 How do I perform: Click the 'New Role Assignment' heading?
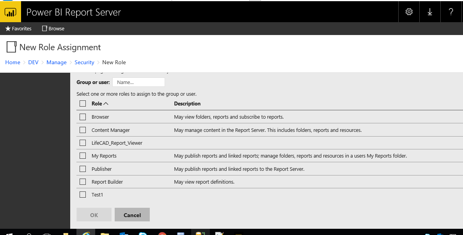coord(60,47)
